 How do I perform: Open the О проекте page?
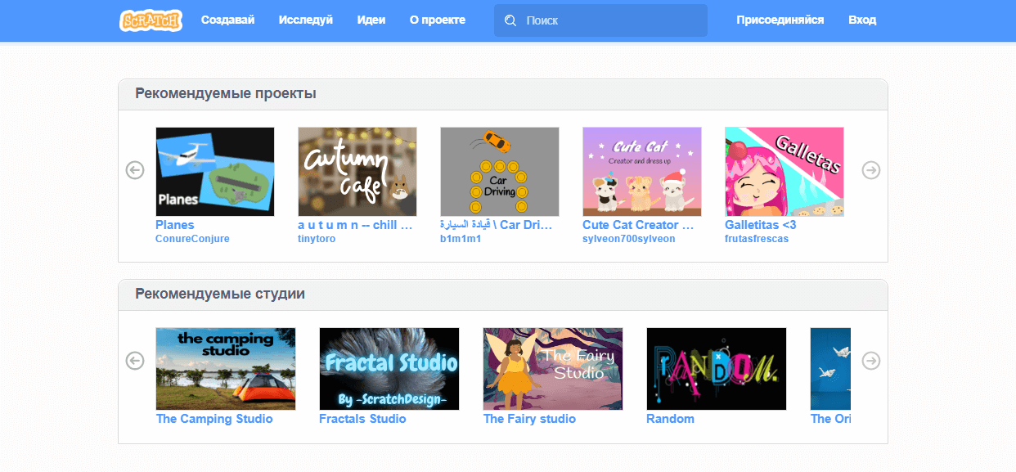(437, 20)
